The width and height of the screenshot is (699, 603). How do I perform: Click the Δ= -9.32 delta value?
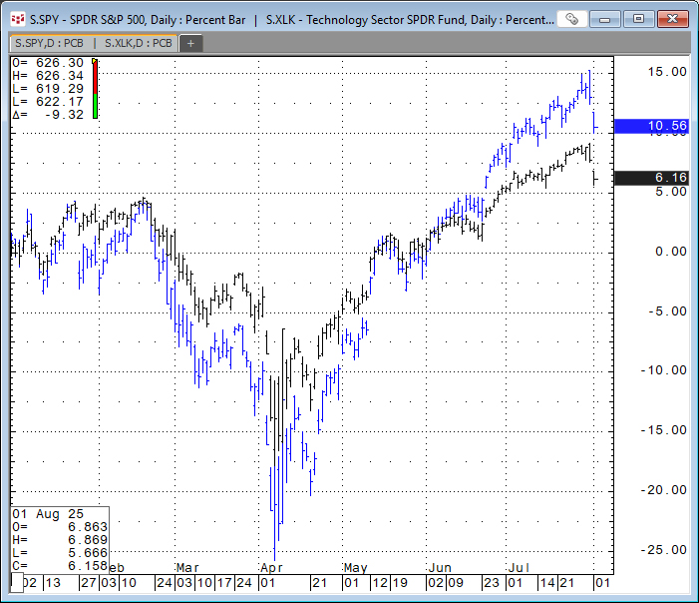tap(48, 115)
